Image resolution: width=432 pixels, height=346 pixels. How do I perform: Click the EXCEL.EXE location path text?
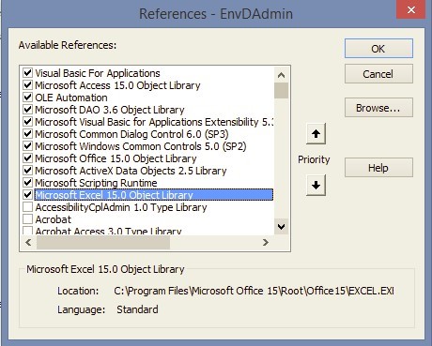(x=254, y=291)
